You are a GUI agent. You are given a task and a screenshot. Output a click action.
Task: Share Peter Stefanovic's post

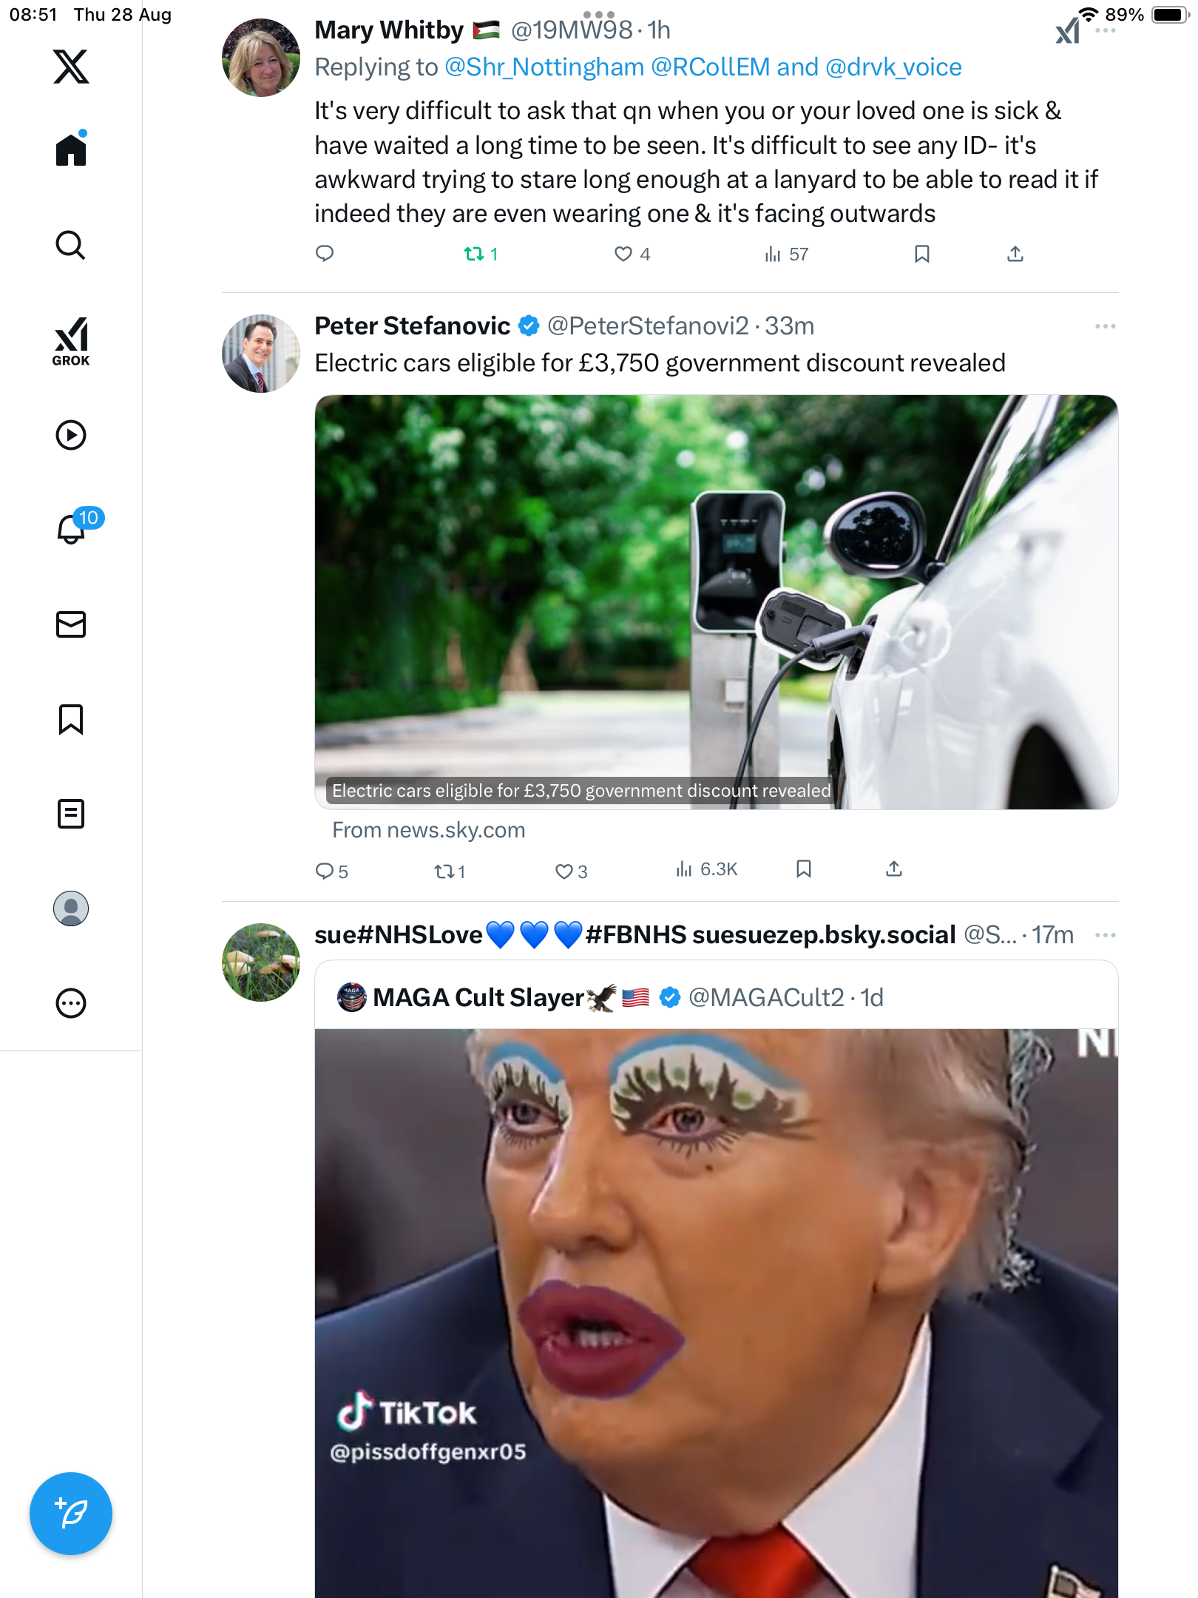894,869
